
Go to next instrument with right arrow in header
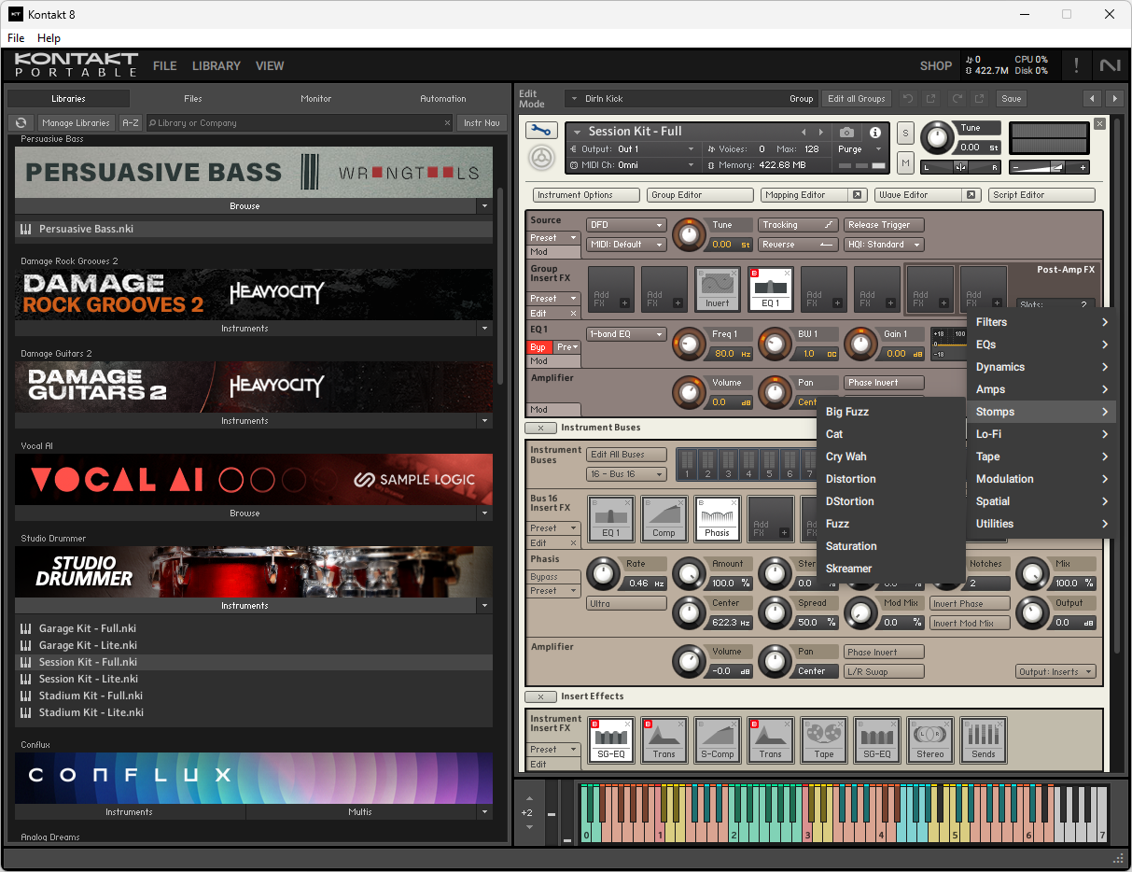1114,98
